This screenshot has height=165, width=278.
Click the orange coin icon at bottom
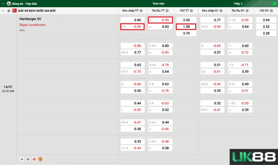(40, 159)
